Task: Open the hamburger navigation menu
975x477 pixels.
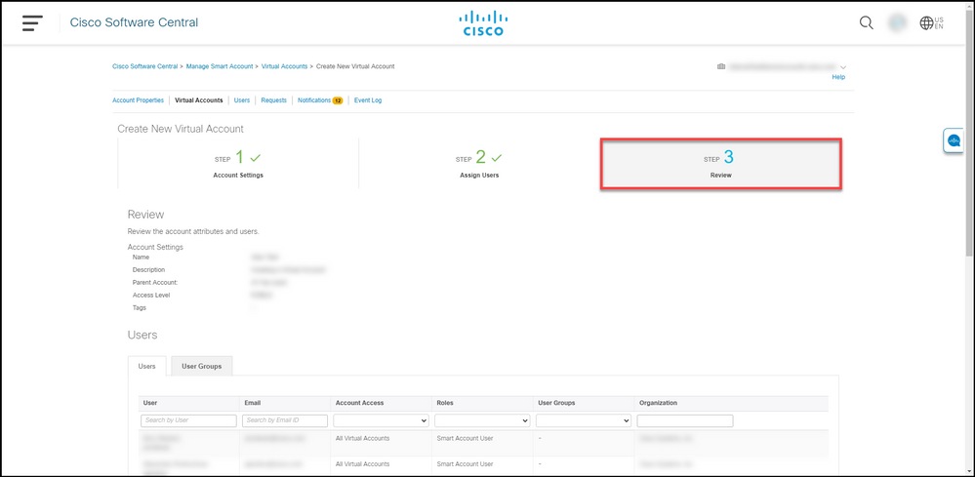Action: 32,23
